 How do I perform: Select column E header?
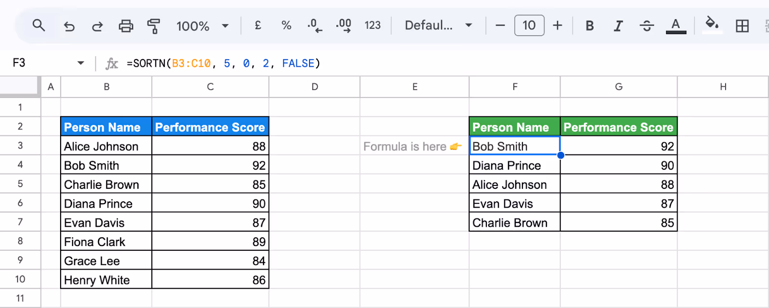pyautogui.click(x=415, y=87)
